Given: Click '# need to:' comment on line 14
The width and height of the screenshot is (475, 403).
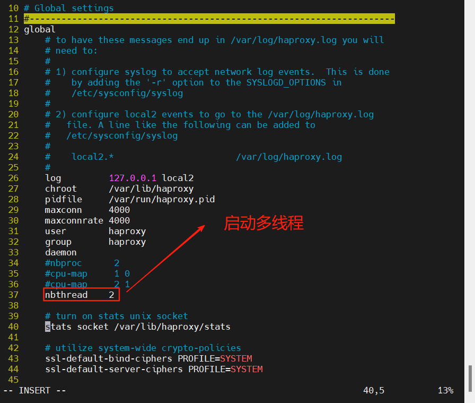Looking at the screenshot, I should point(71,50).
